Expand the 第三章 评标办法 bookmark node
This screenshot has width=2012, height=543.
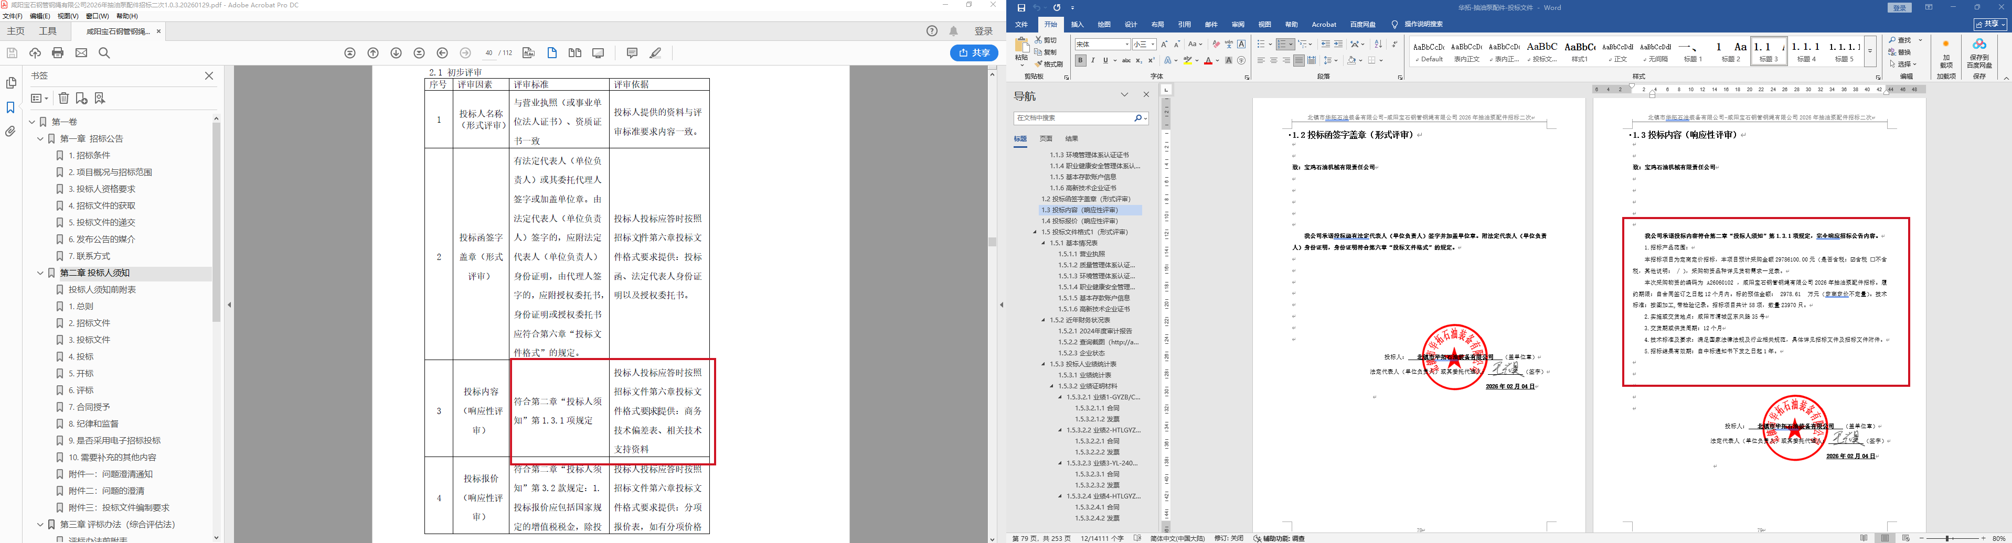[x=40, y=524]
